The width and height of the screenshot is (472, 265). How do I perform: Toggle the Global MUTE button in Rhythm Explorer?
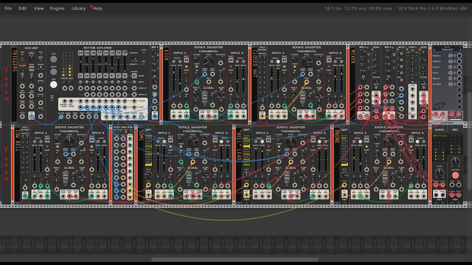(134, 82)
